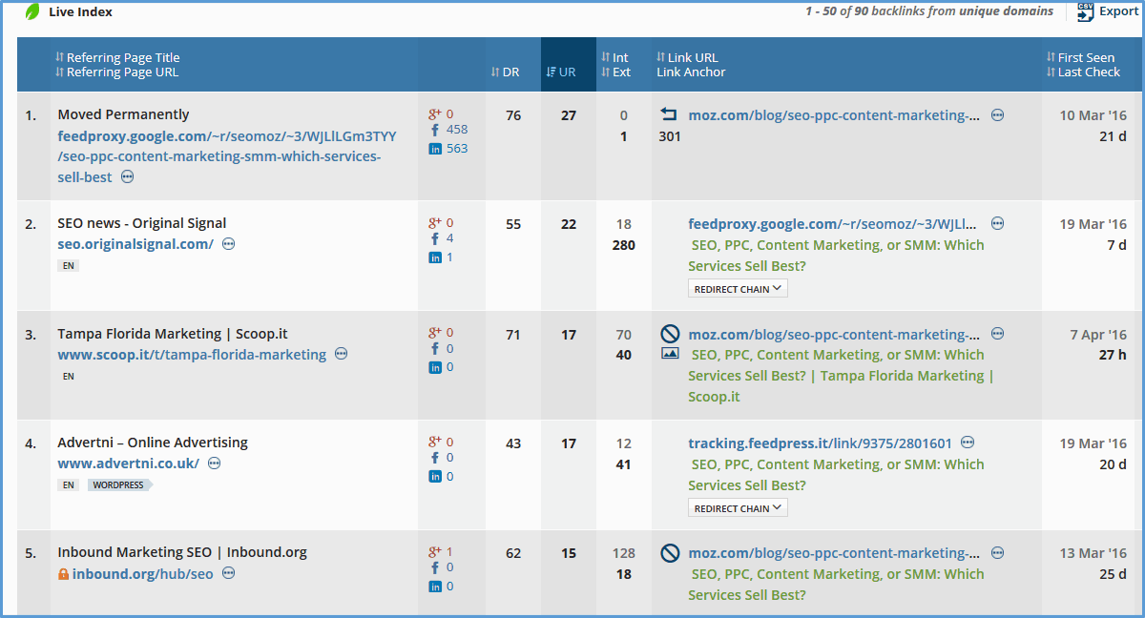Viewport: 1145px width, 618px height.
Task: Click Facebook icon showing 458 shares
Action: [x=435, y=130]
